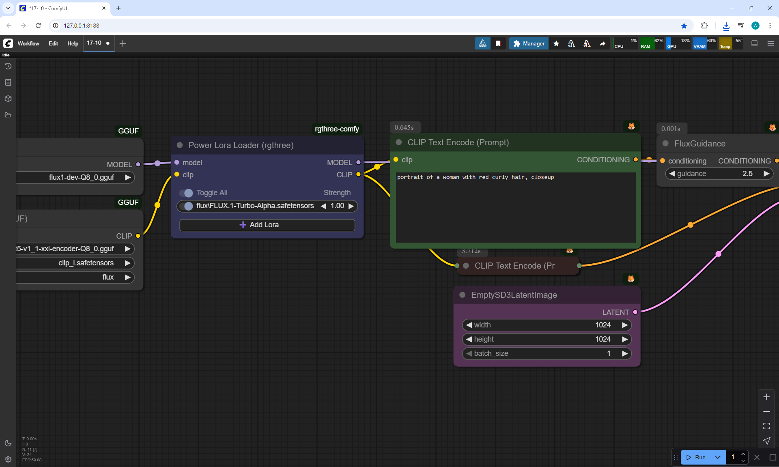Screen dimensions: 779x467
Task: Open the Workflow menu
Action: (x=28, y=43)
